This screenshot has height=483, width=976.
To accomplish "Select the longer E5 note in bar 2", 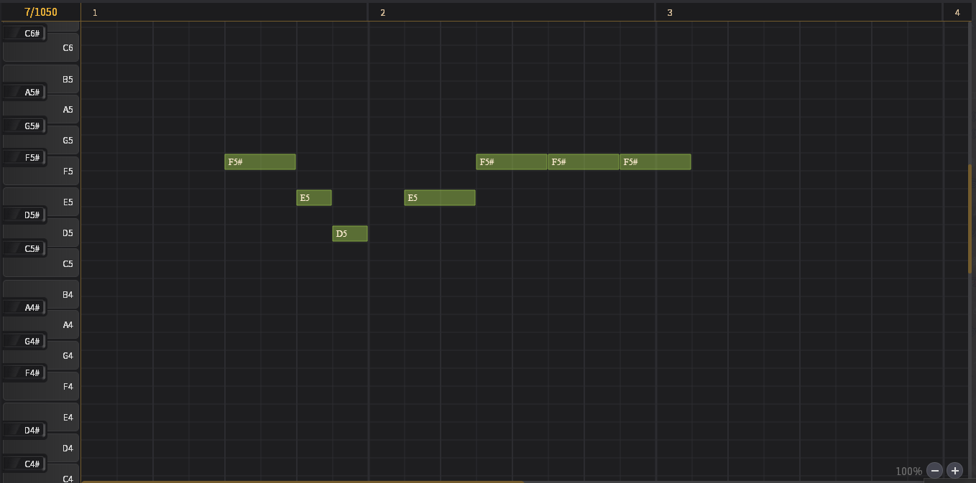I will (x=439, y=198).
